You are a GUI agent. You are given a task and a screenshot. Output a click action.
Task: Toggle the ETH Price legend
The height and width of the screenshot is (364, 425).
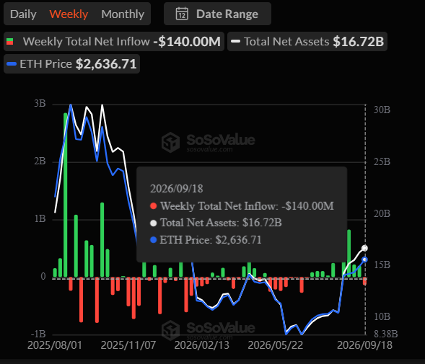[x=71, y=64]
